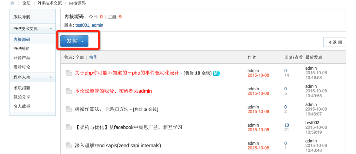Go back with the 返回 button
This screenshot has width=356, height=154.
(x=335, y=42)
